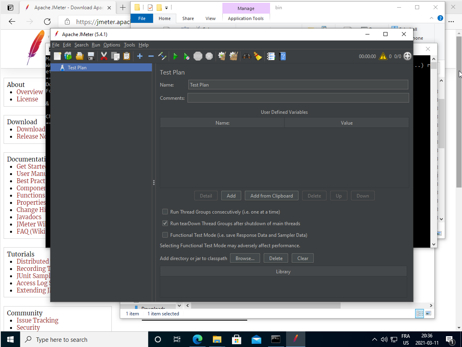This screenshot has width=462, height=347.
Task: Refresh the browser page
Action: click(47, 22)
